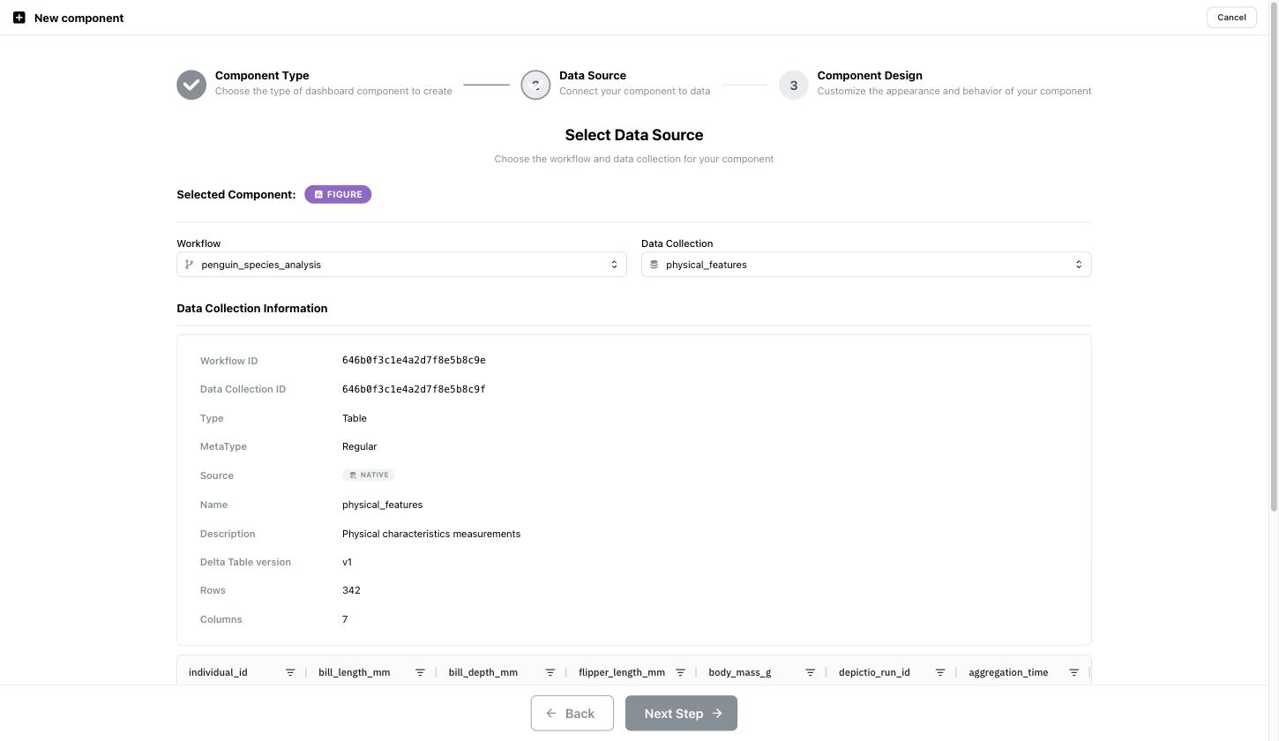Screen dimensions: 1279x741
Task: Click the Data Source step title
Action: [x=593, y=76]
